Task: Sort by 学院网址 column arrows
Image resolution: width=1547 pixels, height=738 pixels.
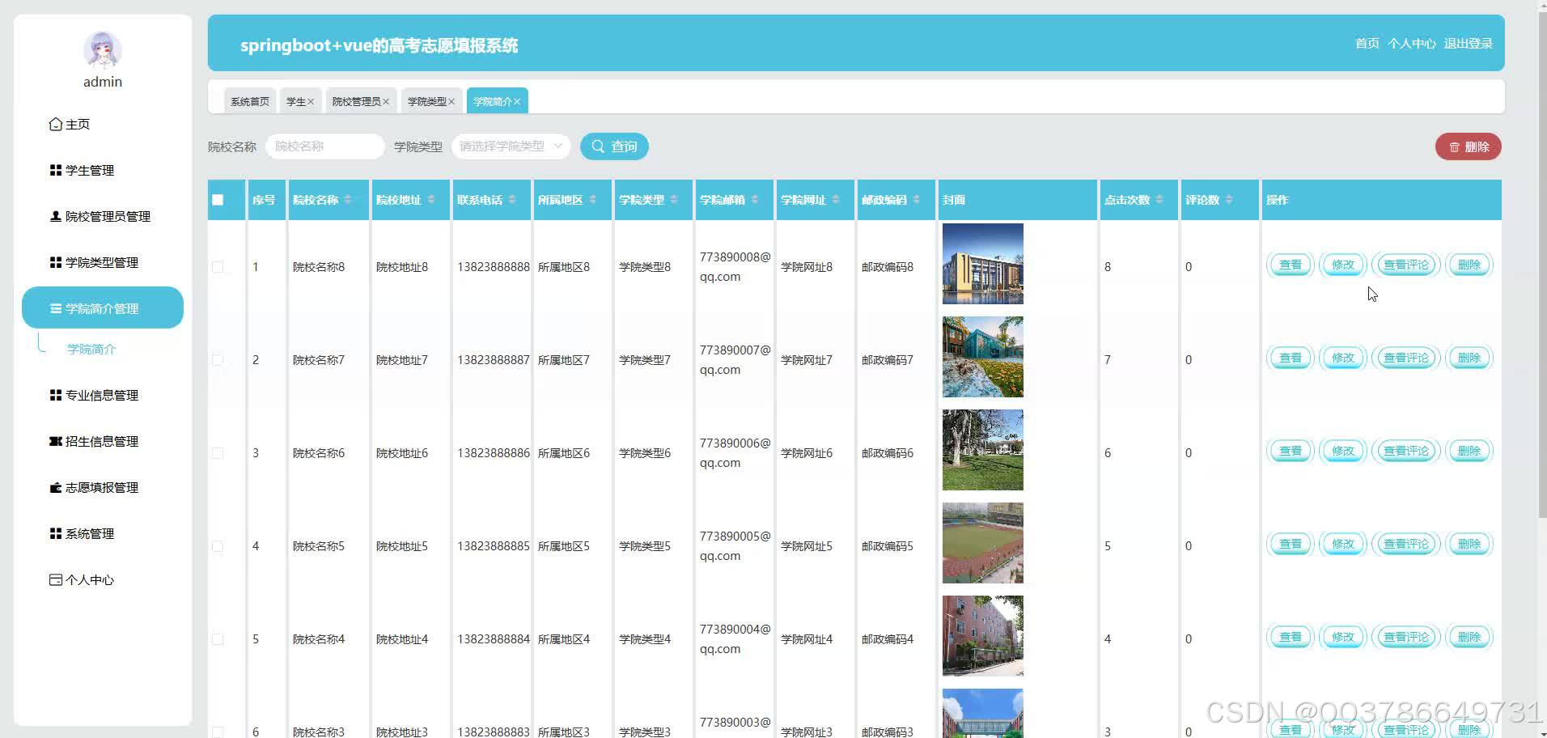Action: click(x=836, y=200)
